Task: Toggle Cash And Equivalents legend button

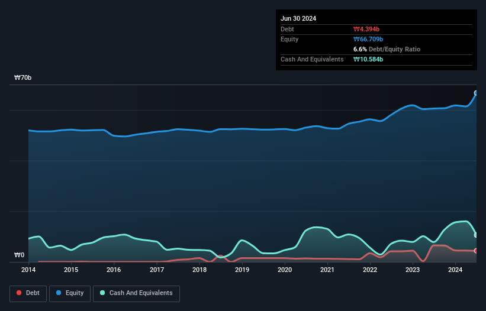Action: [x=136, y=293]
